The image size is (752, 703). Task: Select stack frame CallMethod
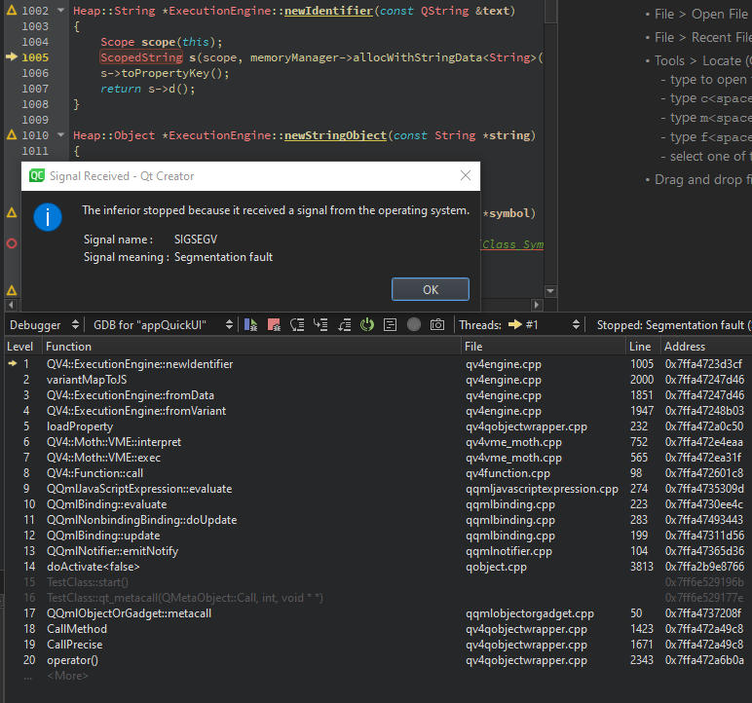[379, 629]
